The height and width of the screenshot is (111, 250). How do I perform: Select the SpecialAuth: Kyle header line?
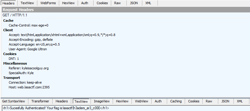click(21, 73)
